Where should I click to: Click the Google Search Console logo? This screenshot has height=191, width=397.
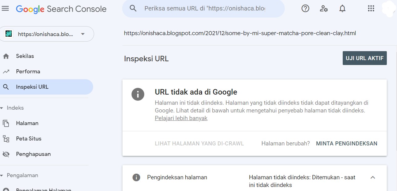coord(61,9)
